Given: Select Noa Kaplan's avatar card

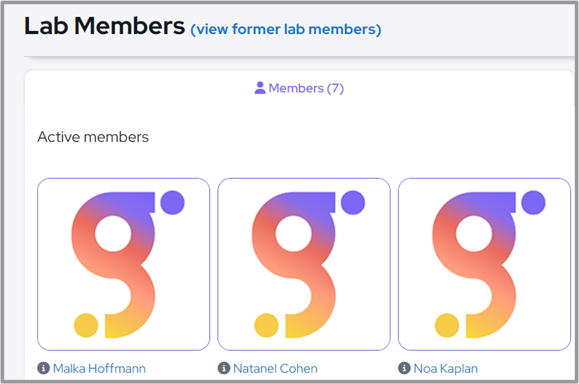Looking at the screenshot, I should point(484,264).
